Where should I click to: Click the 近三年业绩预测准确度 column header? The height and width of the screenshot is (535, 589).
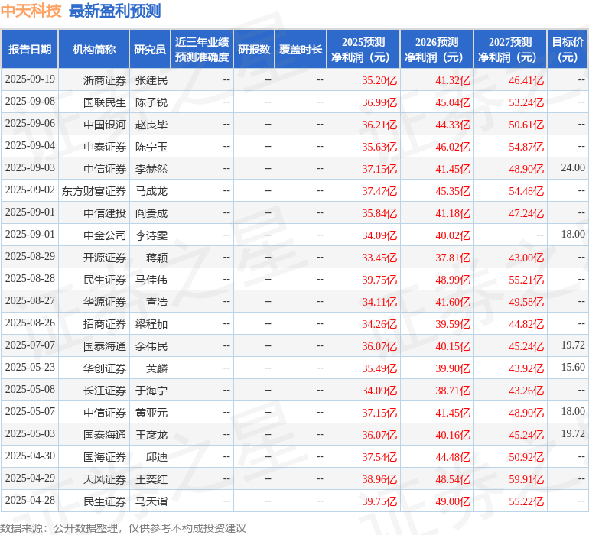[202, 50]
